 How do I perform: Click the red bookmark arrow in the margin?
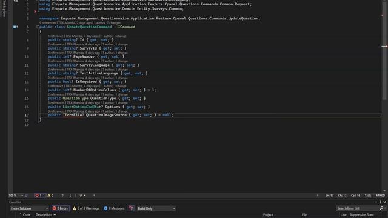[x=35, y=12]
